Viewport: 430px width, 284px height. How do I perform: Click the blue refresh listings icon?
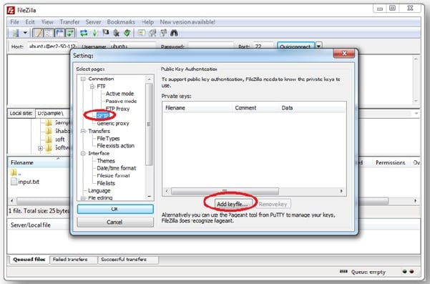[x=84, y=33]
